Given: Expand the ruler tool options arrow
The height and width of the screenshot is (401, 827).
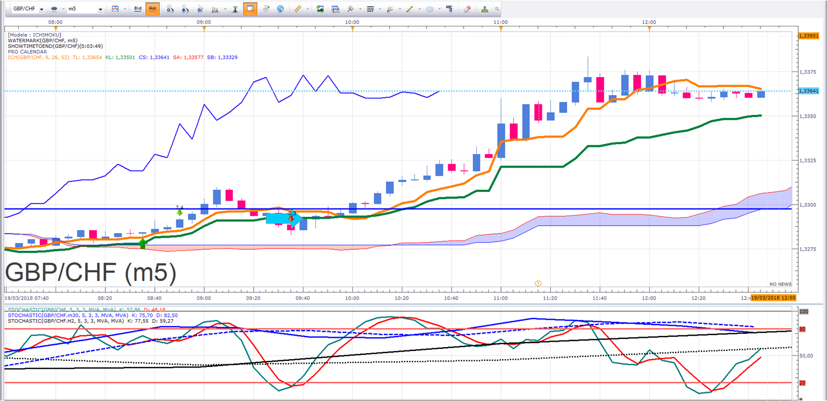Looking at the screenshot, I should (308, 9).
